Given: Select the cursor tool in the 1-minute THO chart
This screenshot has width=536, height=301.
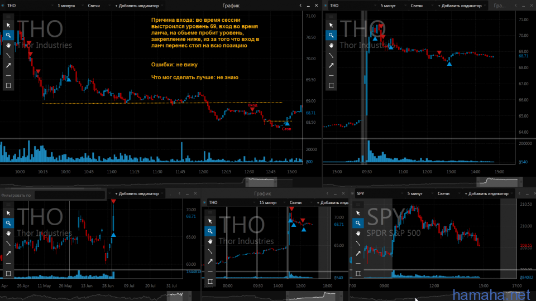Looking at the screenshot, I should [8, 25].
